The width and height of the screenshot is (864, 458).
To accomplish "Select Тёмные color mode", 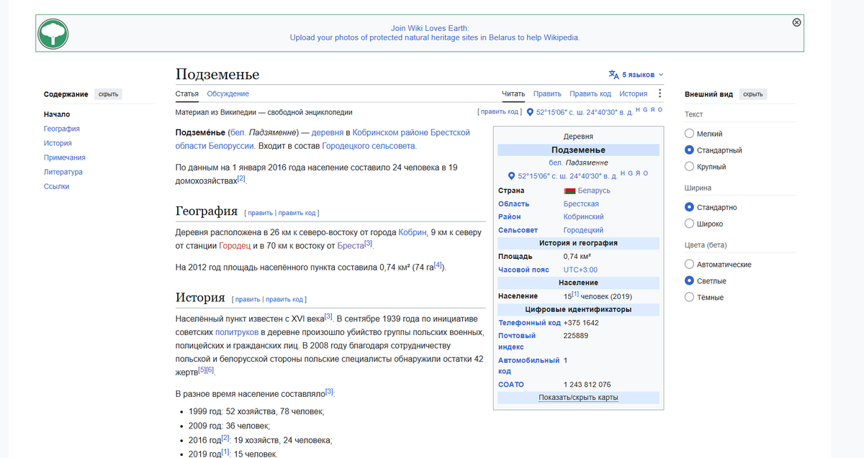I will pyautogui.click(x=689, y=298).
